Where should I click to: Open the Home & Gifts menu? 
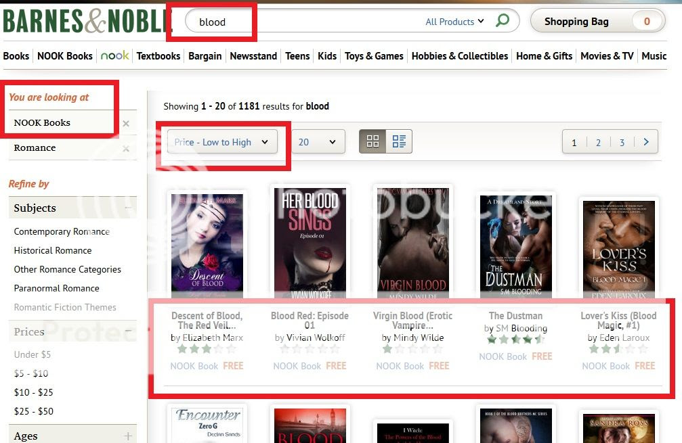[x=544, y=56]
